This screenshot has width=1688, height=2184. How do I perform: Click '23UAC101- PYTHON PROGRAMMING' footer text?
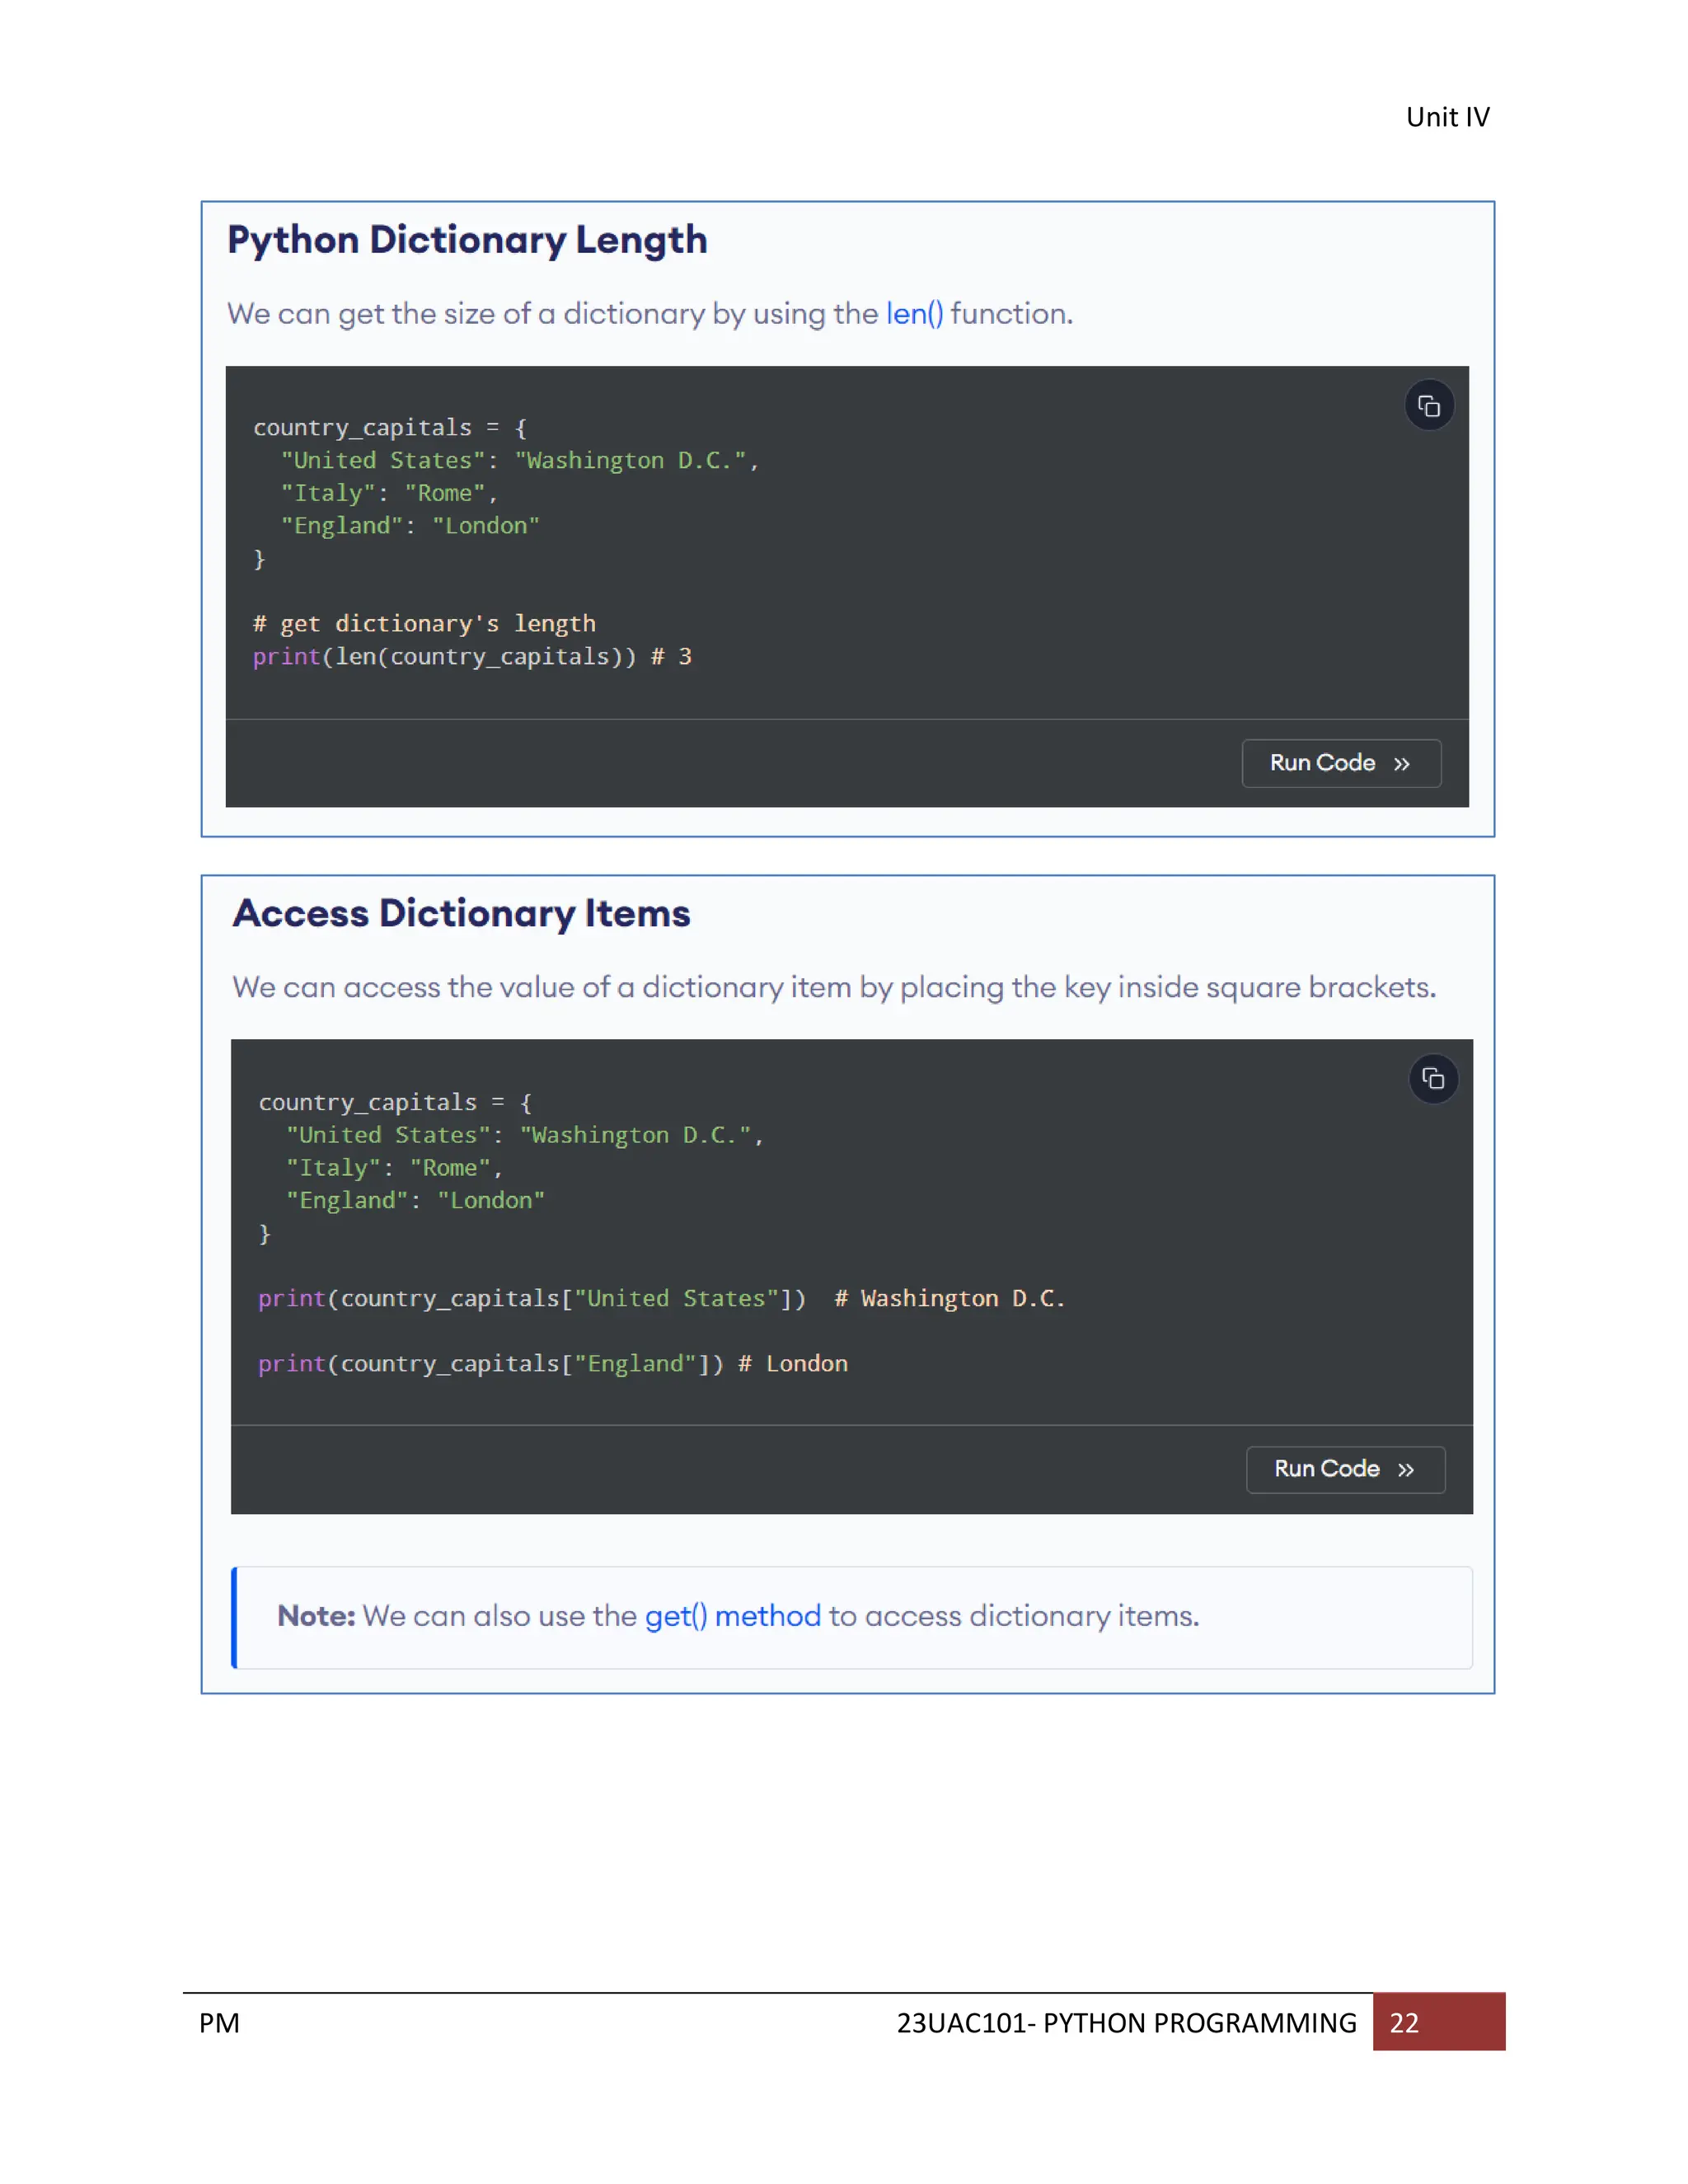(1126, 2023)
